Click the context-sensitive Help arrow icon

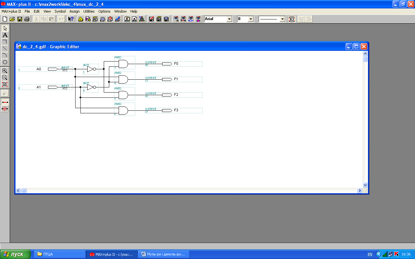pos(71,19)
